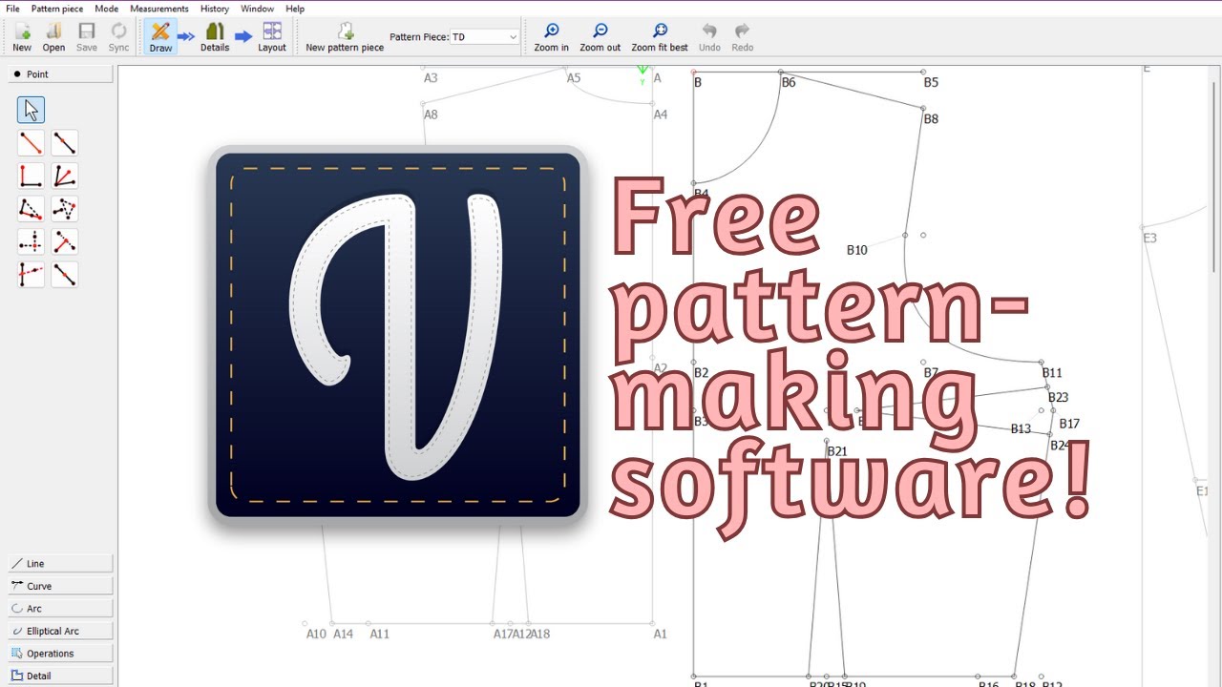Zoom in on the drawing
Image resolution: width=1222 pixels, height=687 pixels.
coord(551,37)
